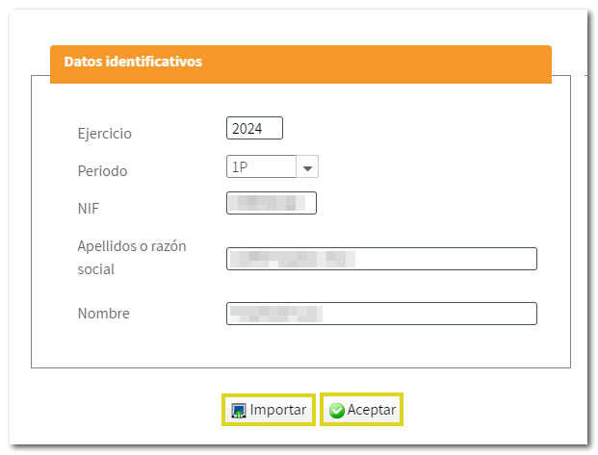Click the Nombre label text
Image resolution: width=598 pixels, height=455 pixels.
(103, 314)
